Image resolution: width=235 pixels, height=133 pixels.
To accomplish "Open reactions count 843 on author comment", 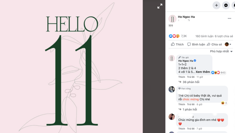I will pos(218,73).
